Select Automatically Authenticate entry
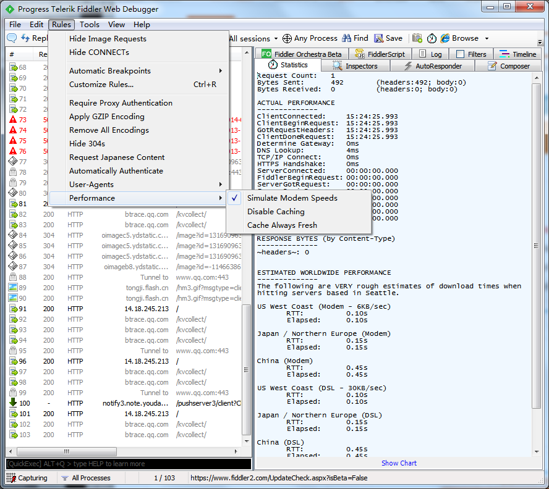This screenshot has width=549, height=489. [x=138, y=171]
